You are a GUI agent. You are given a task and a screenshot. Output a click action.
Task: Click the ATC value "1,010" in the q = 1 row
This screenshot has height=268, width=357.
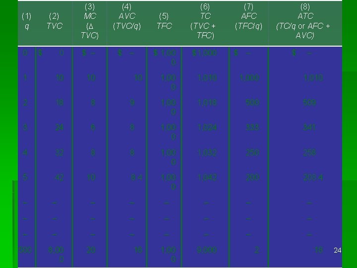pyautogui.click(x=313, y=78)
